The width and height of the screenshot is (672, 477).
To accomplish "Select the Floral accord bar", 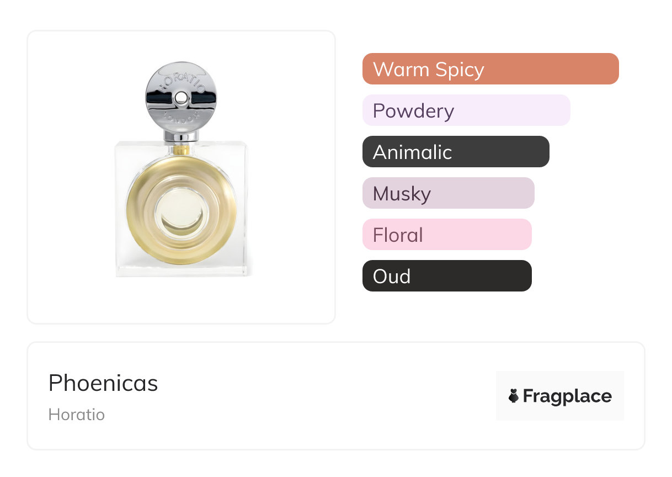I will 447,235.
